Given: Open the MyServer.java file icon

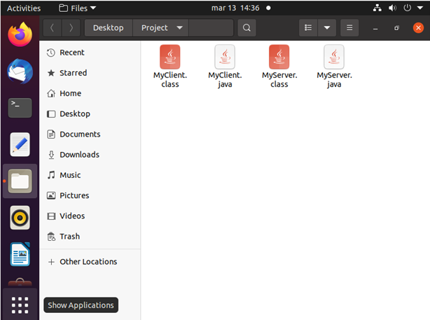Looking at the screenshot, I should point(334,57).
